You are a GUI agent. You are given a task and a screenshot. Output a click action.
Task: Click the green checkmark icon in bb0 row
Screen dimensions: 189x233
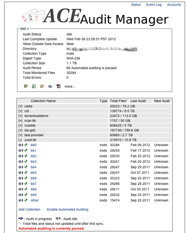click(26, 145)
